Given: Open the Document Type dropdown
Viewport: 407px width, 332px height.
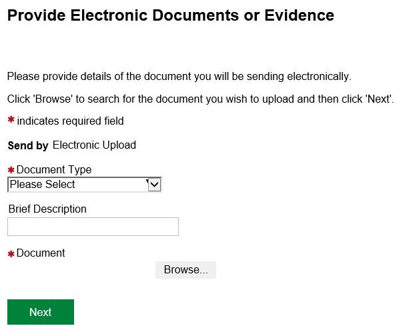Looking at the screenshot, I should tap(84, 185).
